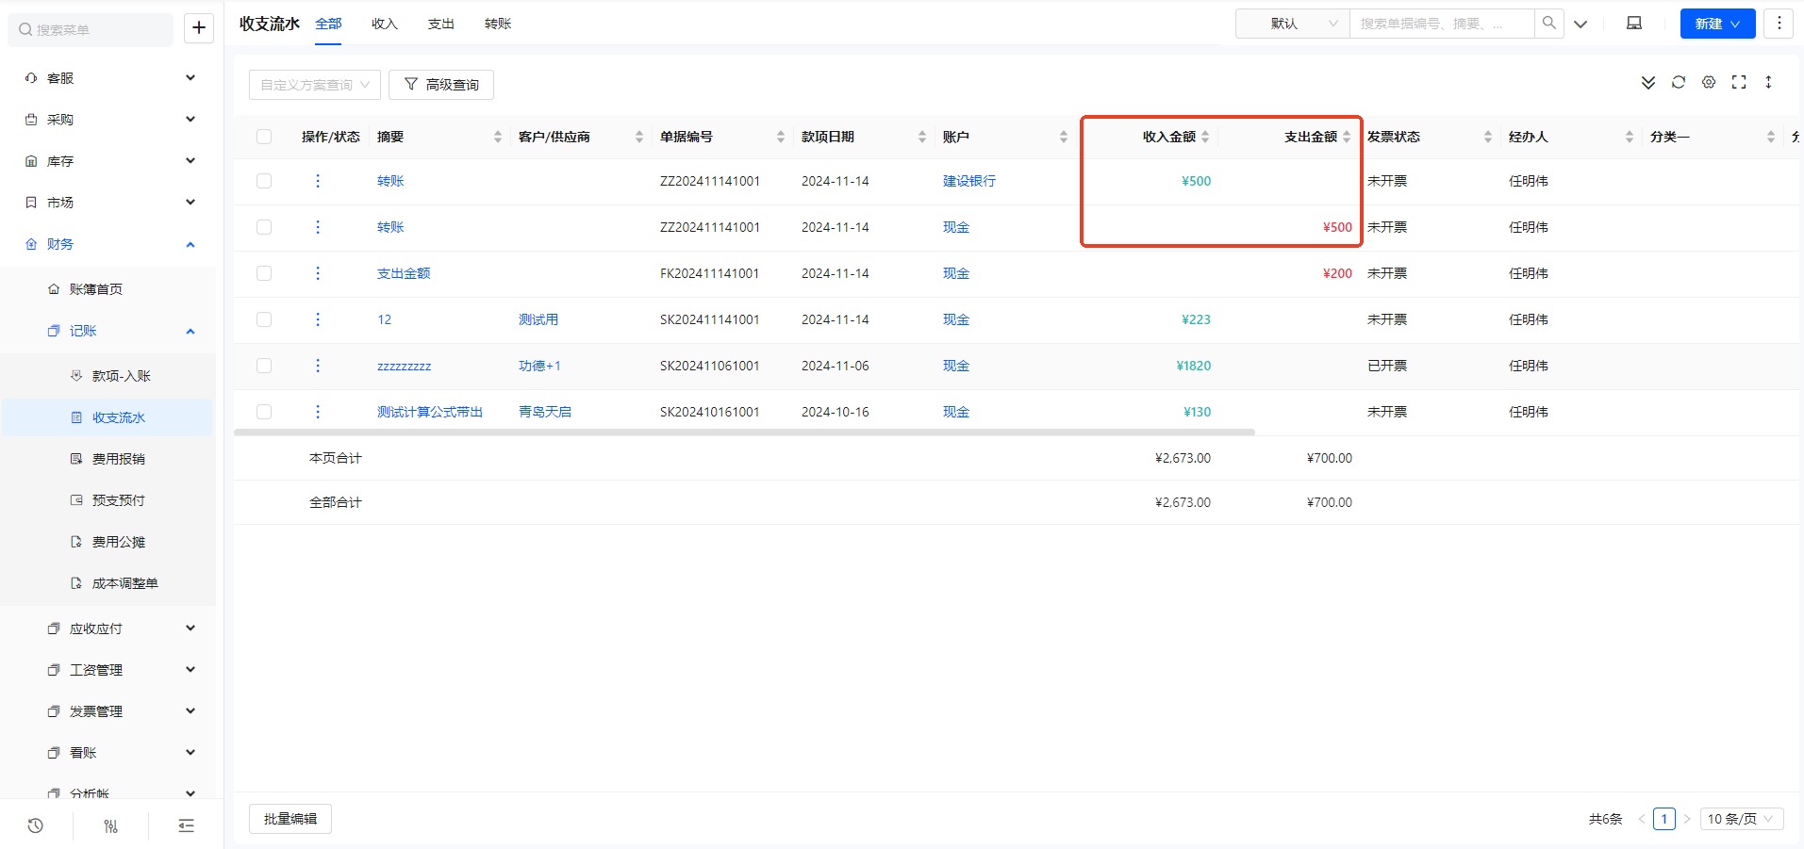Open row actions for zzzzzzzzz row
The width and height of the screenshot is (1804, 849).
tap(318, 366)
